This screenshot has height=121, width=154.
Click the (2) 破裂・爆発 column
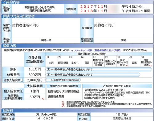coord(63,61)
